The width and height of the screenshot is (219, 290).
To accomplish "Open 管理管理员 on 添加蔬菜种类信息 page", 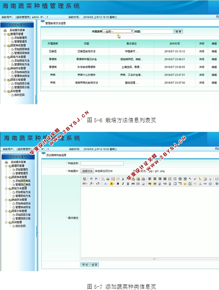I will click(x=21, y=173).
